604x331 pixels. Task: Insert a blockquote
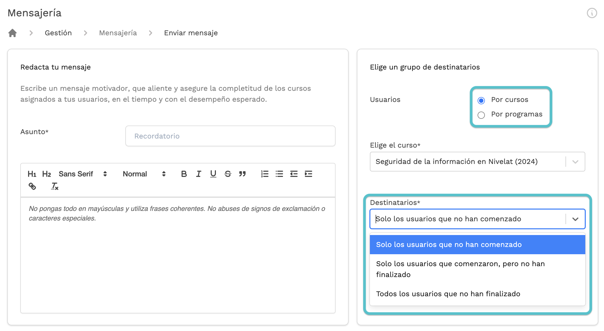[x=242, y=174]
